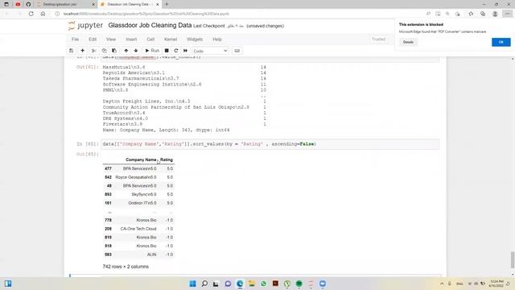Paste cells below toolbar icon

point(114,51)
